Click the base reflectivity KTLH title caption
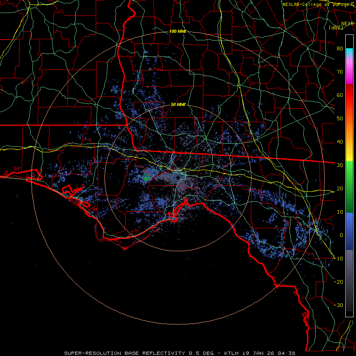Screen dimensions: 356x356 [x=180, y=353]
